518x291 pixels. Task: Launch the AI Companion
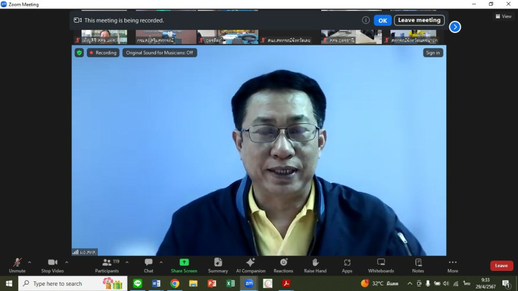[x=250, y=264]
